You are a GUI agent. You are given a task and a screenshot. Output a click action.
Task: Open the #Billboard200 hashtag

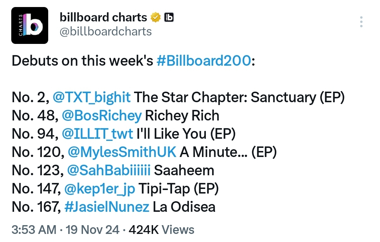point(204,60)
